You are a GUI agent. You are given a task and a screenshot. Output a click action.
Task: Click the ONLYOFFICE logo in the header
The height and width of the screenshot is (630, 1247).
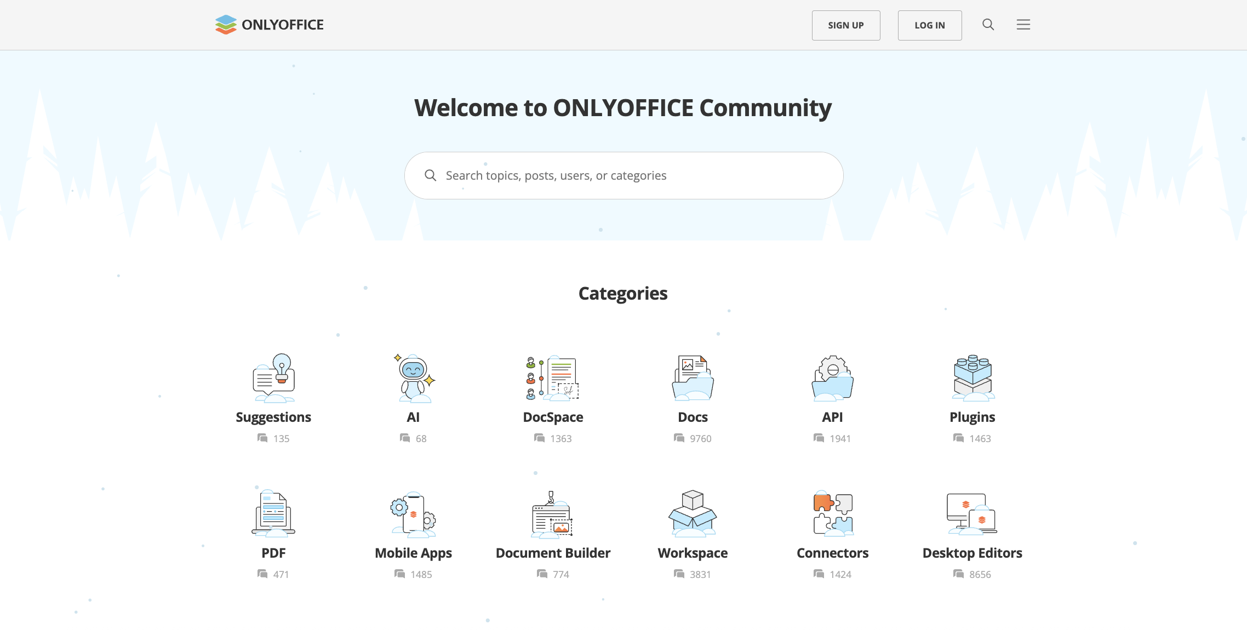tap(269, 25)
